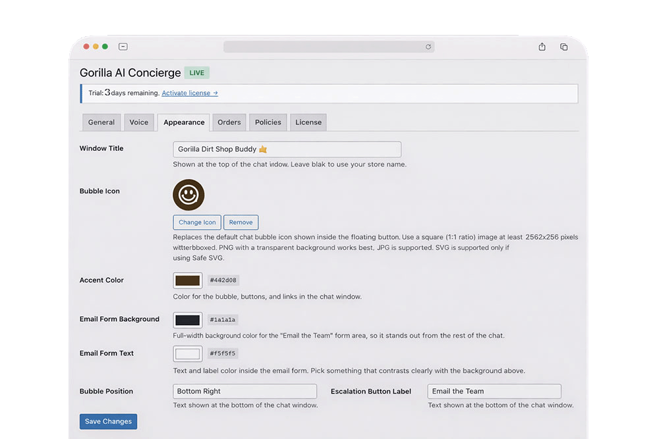
Task: Click the LIVE status badge
Action: [x=196, y=72]
